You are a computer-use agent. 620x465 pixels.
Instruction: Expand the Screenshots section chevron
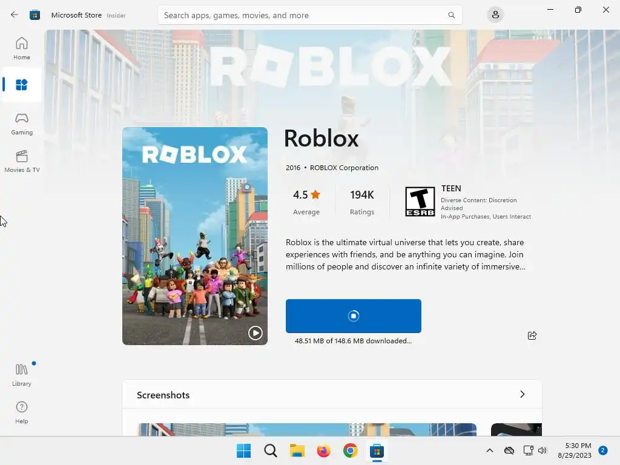pyautogui.click(x=523, y=394)
